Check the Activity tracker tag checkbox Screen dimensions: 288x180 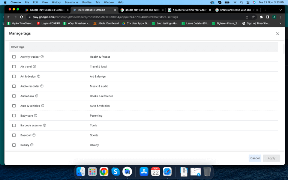pyautogui.click(x=14, y=57)
